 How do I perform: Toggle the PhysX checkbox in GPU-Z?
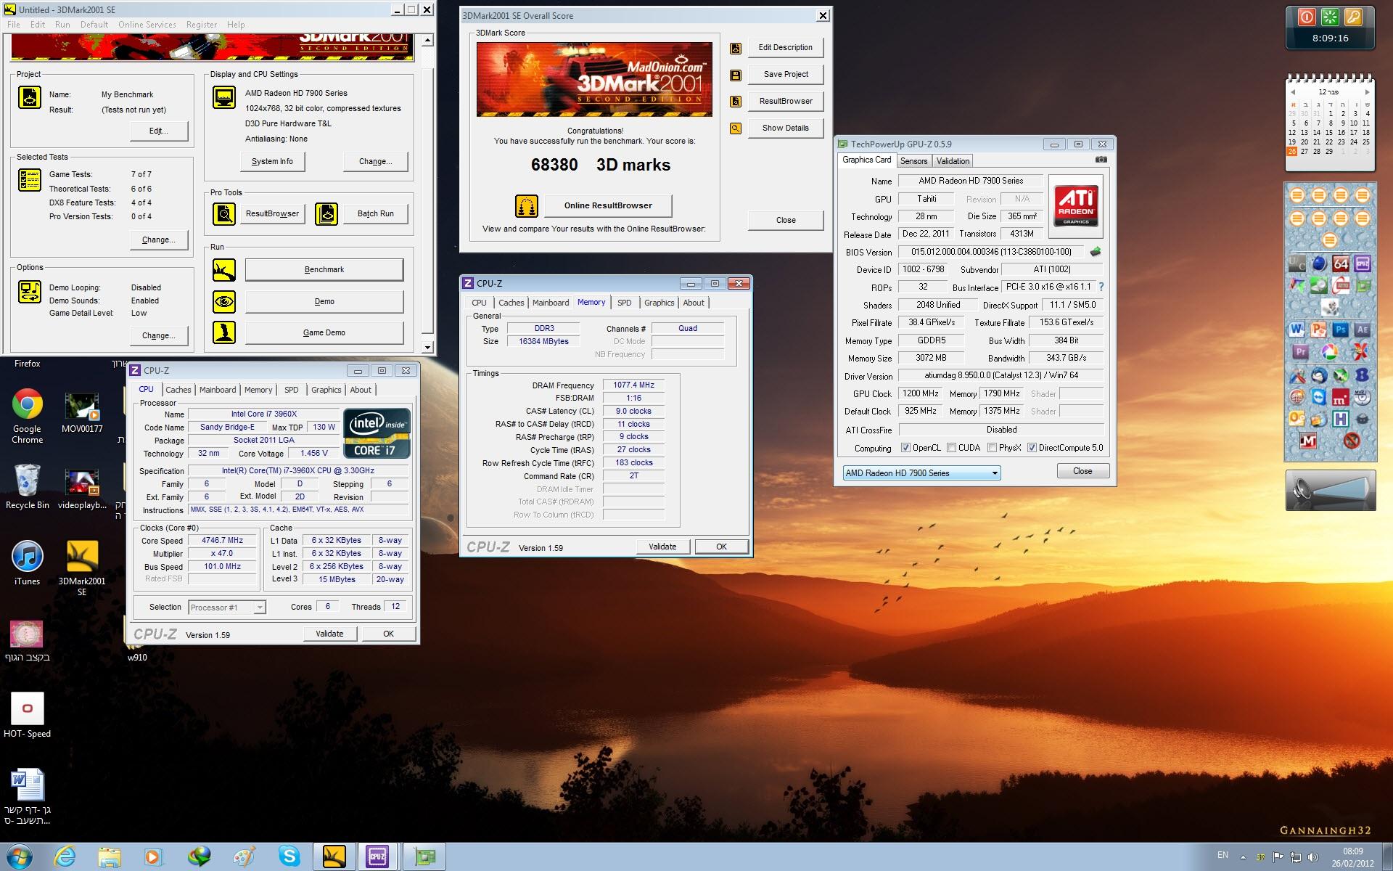[991, 448]
